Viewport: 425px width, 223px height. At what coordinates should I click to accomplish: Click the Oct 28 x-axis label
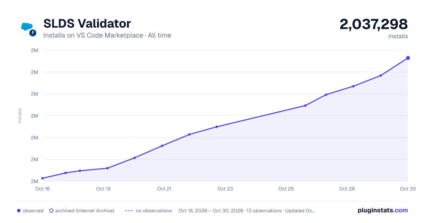(347, 189)
